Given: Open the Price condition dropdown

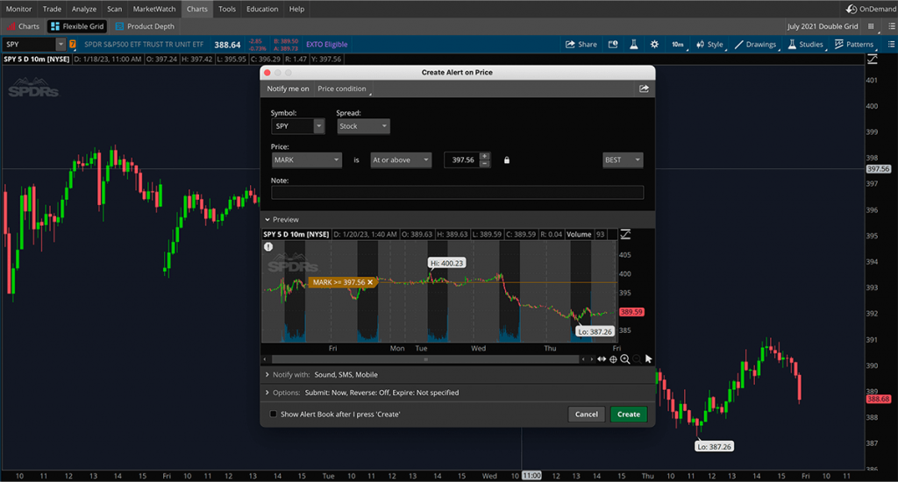Looking at the screenshot, I should pyautogui.click(x=344, y=89).
